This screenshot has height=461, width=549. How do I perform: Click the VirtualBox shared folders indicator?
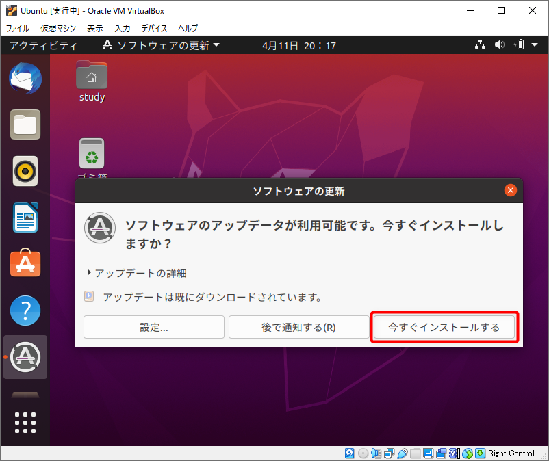pyautogui.click(x=416, y=453)
